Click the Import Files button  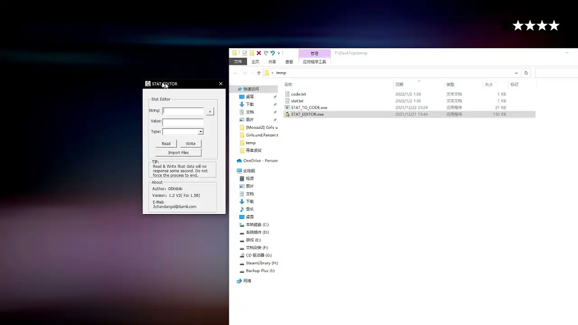[x=178, y=153]
